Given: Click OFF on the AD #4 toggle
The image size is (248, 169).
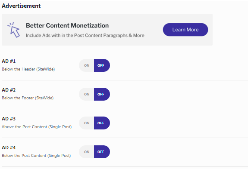Looking at the screenshot, I should point(102,152).
